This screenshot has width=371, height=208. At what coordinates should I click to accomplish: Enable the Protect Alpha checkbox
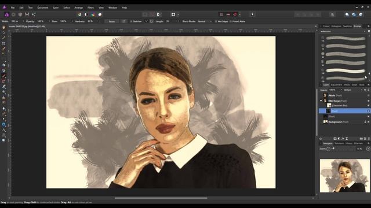pos(231,21)
